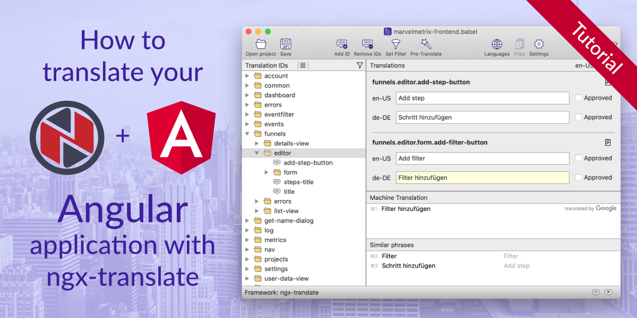Toggle Approved for en-US Add filter
The width and height of the screenshot is (637, 318).
point(579,158)
